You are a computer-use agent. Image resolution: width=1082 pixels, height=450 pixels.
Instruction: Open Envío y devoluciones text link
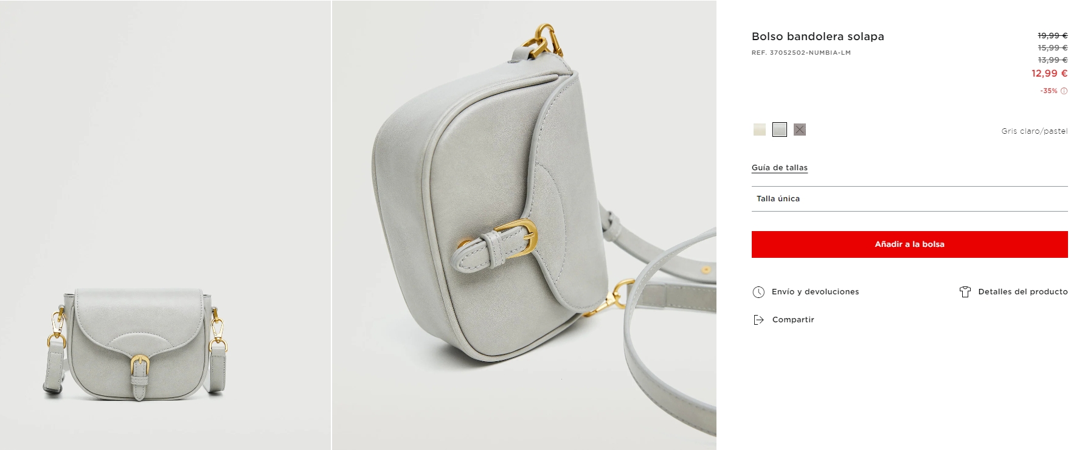click(815, 292)
